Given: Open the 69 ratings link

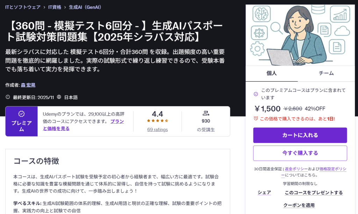Looking at the screenshot, I should coord(157,130).
